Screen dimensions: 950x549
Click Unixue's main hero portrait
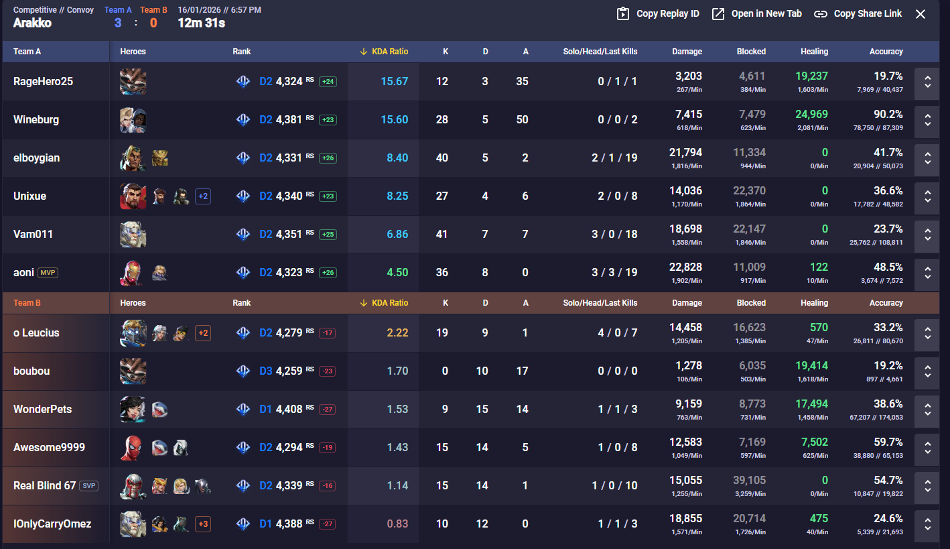coord(133,196)
